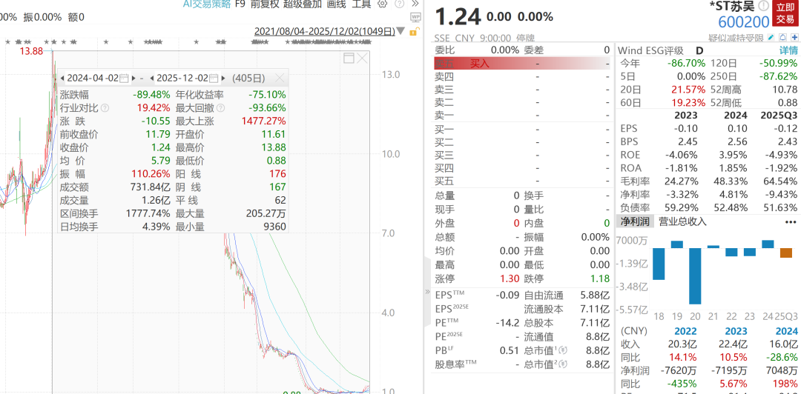Click price 1.24 headline value

[x=458, y=17]
